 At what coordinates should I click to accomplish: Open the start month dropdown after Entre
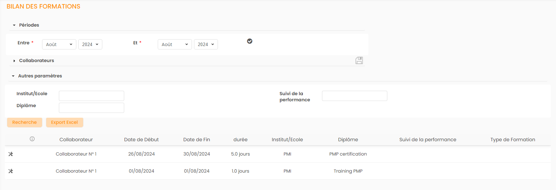point(59,44)
